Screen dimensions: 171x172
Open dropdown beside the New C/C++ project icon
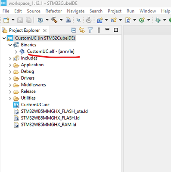[106, 20]
